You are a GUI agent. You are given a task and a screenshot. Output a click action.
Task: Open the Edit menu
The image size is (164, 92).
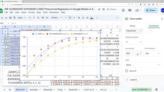coord(11,12)
